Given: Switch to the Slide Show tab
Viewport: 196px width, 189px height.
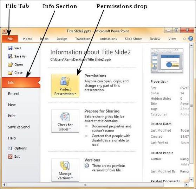Looking at the screenshot, I should [133, 39].
